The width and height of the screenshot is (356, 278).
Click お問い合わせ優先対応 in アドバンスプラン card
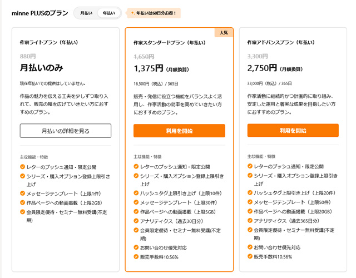pos(277,247)
